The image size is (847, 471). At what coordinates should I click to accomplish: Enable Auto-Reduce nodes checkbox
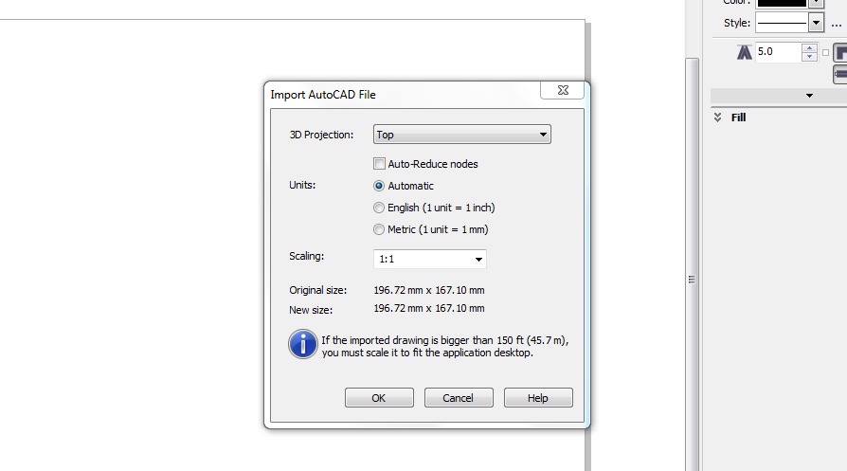pos(379,164)
